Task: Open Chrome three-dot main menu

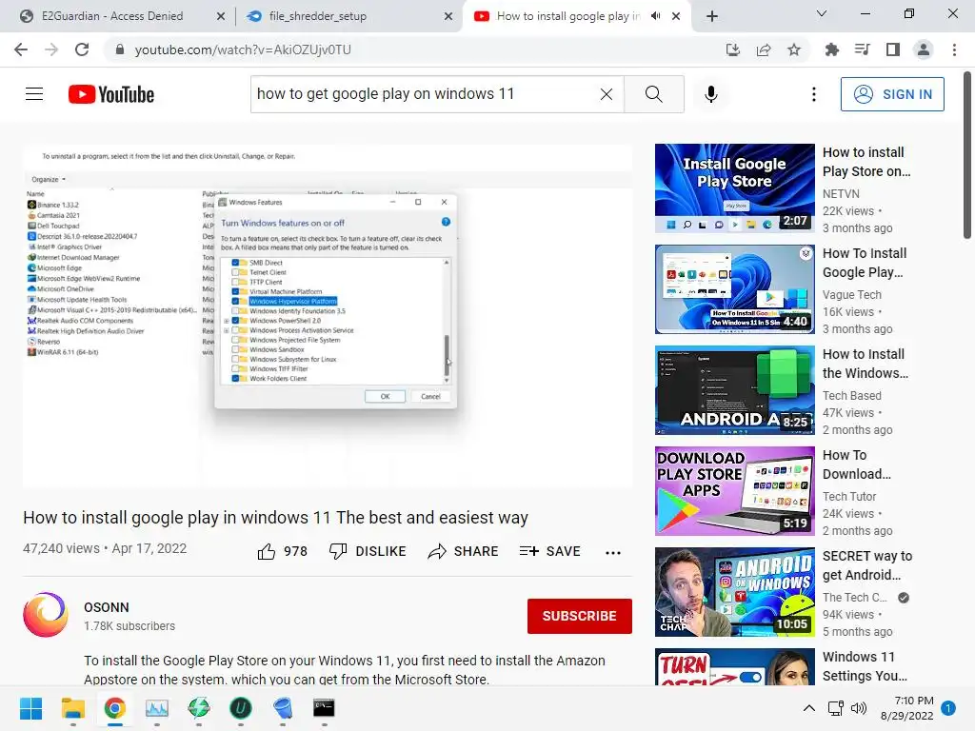Action: [x=954, y=49]
